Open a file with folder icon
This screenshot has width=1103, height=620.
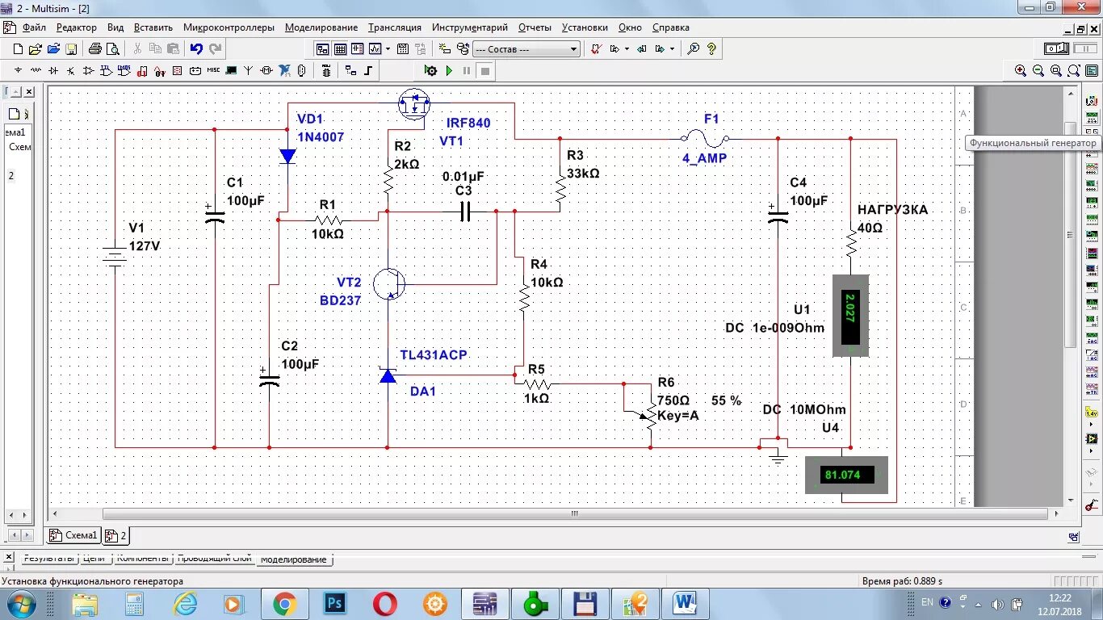click(36, 48)
